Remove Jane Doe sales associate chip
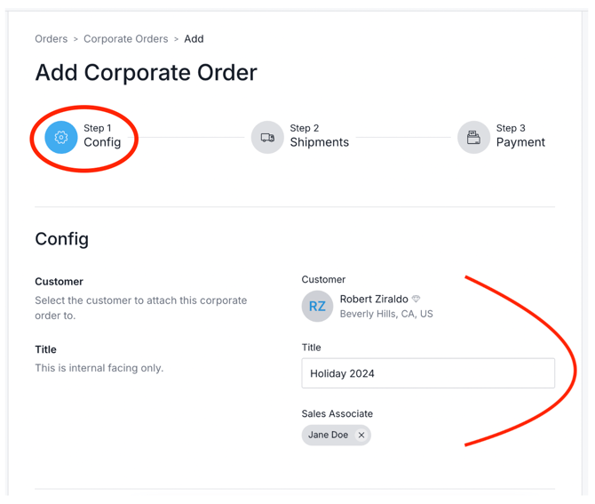 tap(361, 436)
